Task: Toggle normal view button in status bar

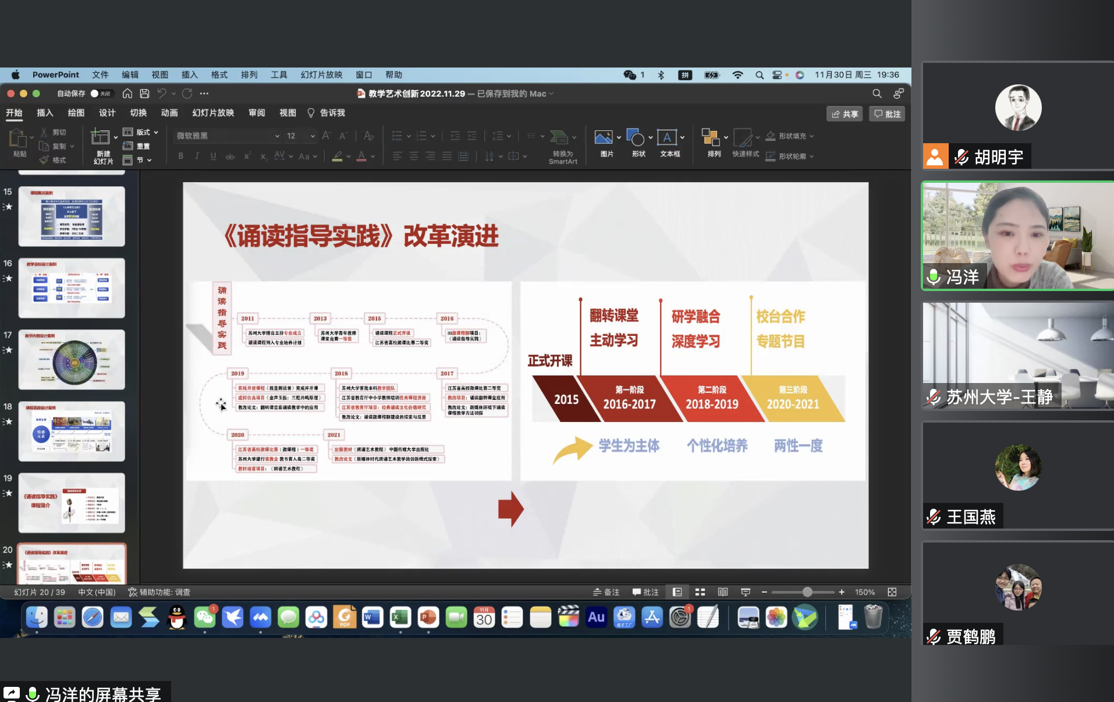Action: click(x=677, y=592)
